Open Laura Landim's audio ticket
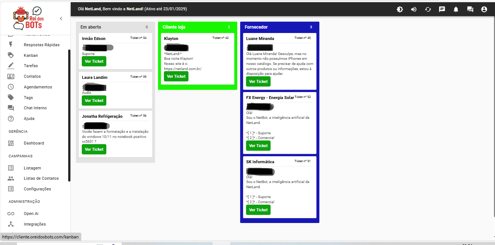This screenshot has width=495, height=245. (94, 100)
